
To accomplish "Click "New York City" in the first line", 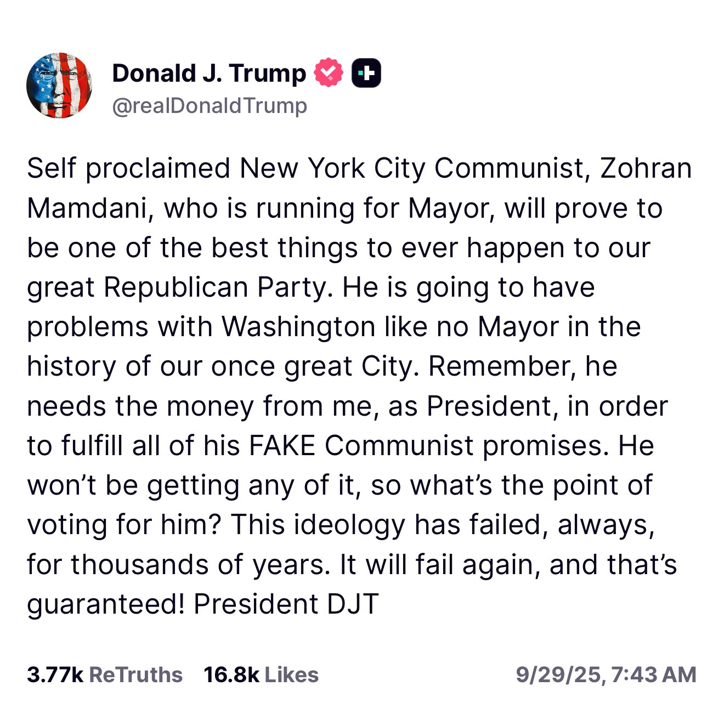I will point(332,168).
